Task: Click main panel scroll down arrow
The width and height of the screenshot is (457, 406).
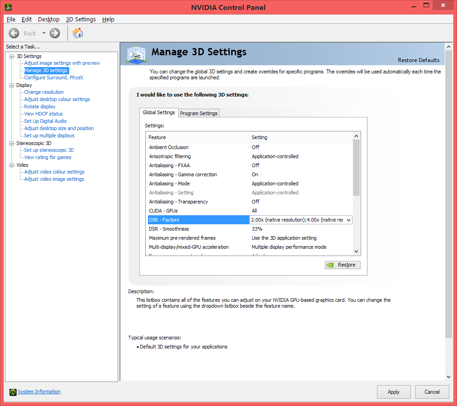Action: pyautogui.click(x=448, y=377)
